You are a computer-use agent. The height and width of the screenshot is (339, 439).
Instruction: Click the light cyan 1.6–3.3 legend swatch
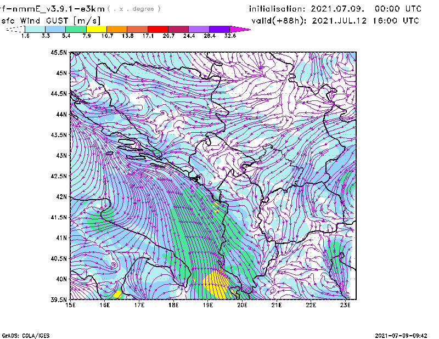click(x=35, y=29)
